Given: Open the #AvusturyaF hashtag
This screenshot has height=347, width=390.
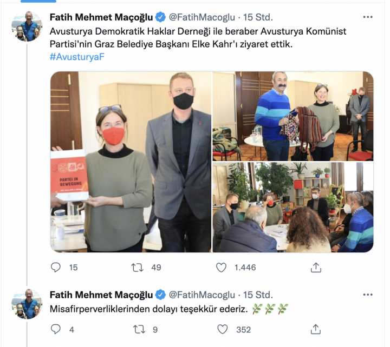Looking at the screenshot, I should click(77, 57).
